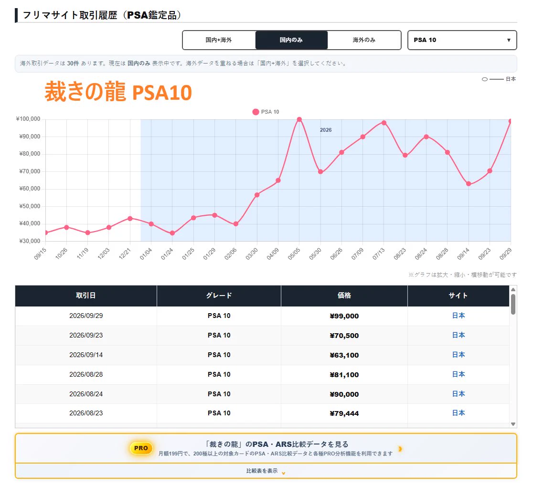The height and width of the screenshot is (486, 533).
Task: Click the 2026/09/29 date cell
Action: tap(86, 316)
